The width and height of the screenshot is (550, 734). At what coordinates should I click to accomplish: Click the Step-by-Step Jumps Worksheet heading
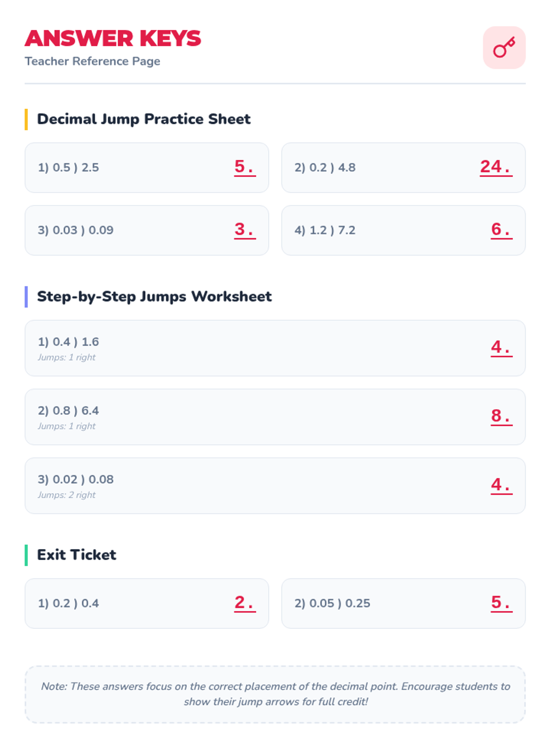tap(154, 296)
